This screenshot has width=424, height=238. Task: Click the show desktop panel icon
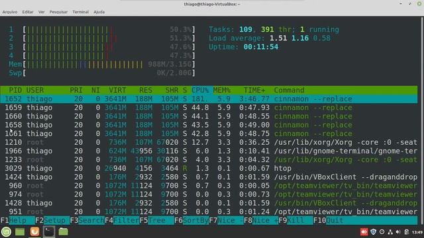[x=20, y=231]
